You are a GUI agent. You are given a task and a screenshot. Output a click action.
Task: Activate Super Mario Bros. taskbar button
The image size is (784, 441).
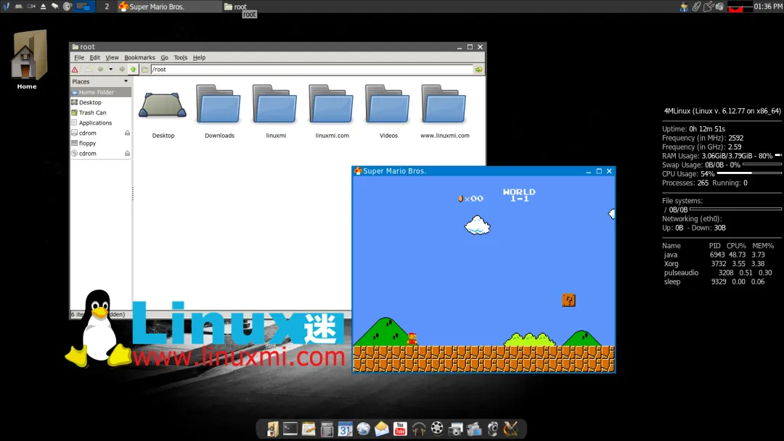(168, 7)
